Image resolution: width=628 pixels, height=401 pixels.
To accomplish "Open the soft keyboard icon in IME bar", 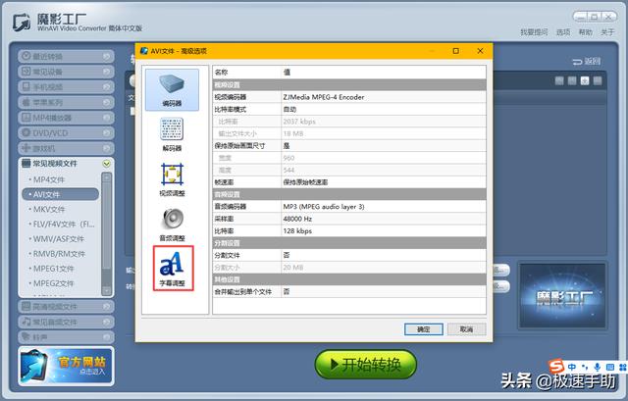I will coord(610,367).
